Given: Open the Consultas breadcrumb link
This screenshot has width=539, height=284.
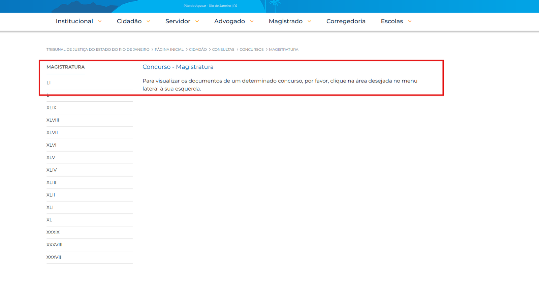Looking at the screenshot, I should tap(223, 49).
